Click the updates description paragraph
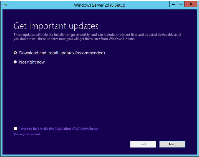This screenshot has height=157, width=199. tap(97, 37)
